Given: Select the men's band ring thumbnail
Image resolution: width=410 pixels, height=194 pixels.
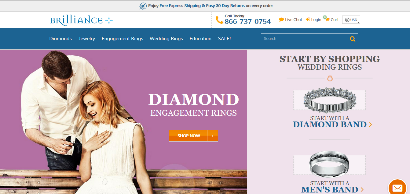Looking at the screenshot, I should click(x=329, y=164).
